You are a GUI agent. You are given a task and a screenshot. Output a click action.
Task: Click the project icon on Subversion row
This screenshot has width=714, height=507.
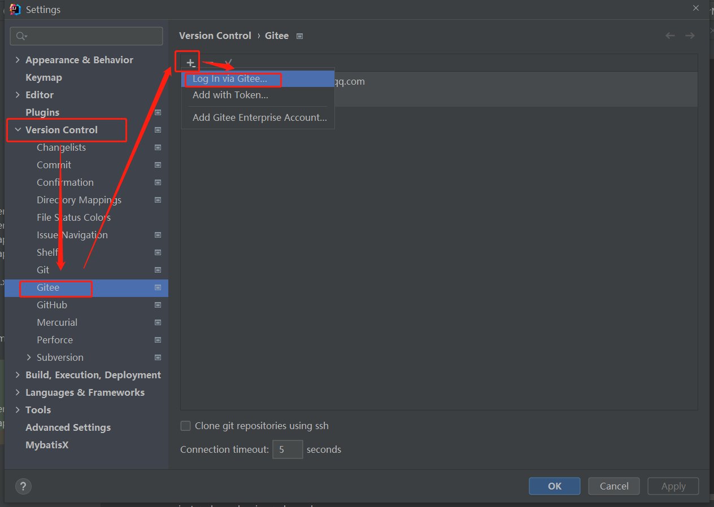[x=158, y=357]
